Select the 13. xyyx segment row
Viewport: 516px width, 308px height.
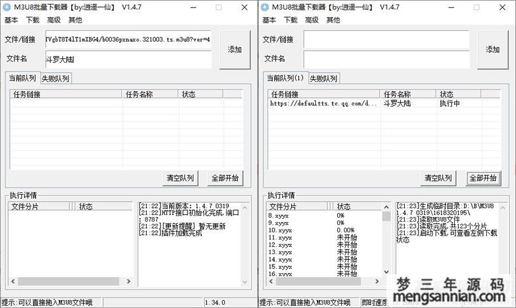(324, 252)
